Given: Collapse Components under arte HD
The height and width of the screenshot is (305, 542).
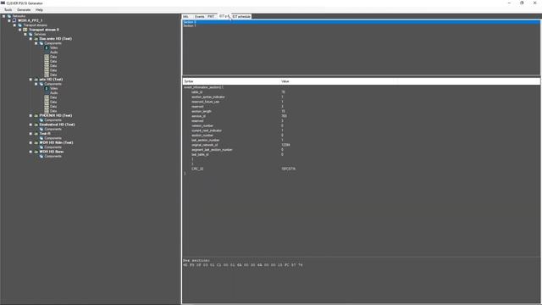Looking at the screenshot, I should [x=36, y=84].
